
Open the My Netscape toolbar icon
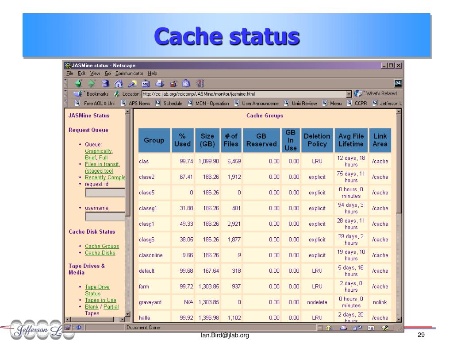146,84
